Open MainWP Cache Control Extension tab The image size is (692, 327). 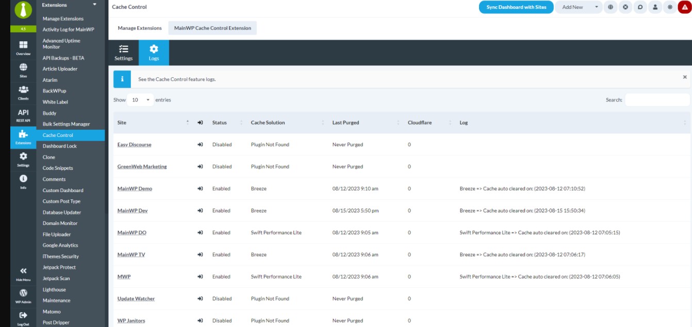click(212, 28)
